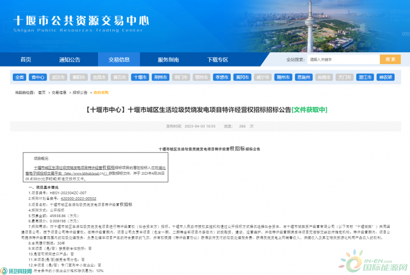Go to the 服务指南 tab

168,59
